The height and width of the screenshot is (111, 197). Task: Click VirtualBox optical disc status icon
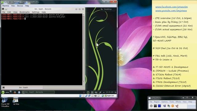pos(83,96)
